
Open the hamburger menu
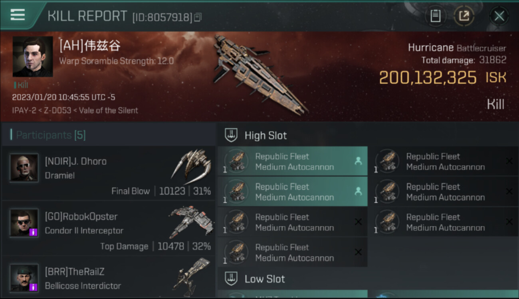(18, 15)
